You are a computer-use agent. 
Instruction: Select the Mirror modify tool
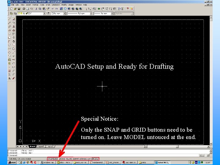pos(14,27)
